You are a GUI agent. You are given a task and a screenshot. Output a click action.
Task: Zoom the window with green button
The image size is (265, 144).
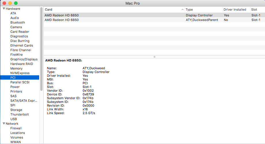tap(16, 3)
